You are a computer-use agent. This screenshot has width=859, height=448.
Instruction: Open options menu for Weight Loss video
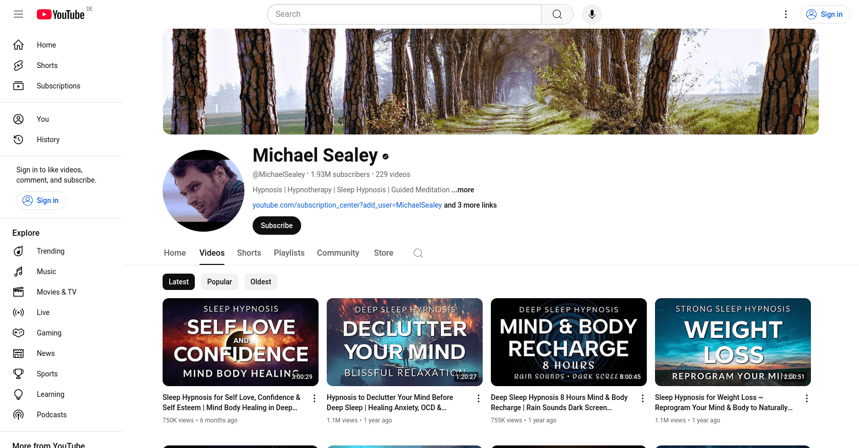click(807, 398)
